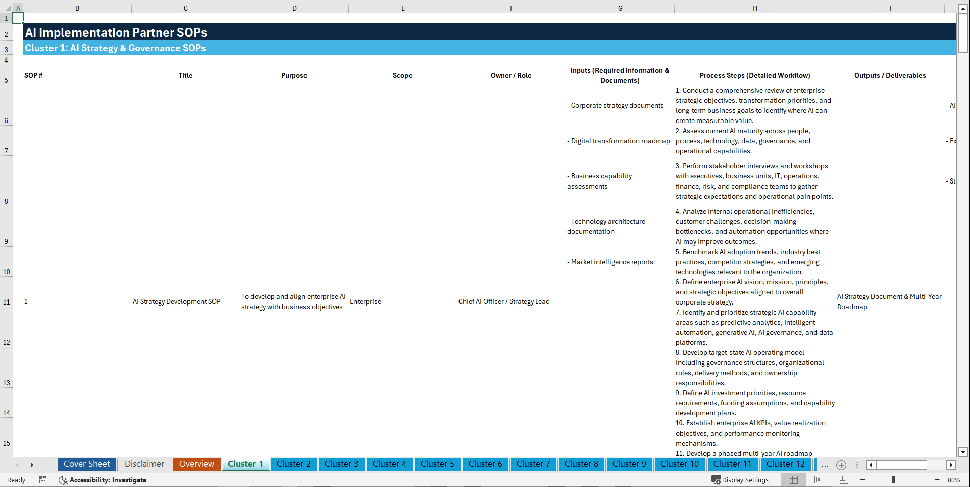Click the 'Owner / Role' header cell
The image size is (970, 487).
click(x=511, y=75)
